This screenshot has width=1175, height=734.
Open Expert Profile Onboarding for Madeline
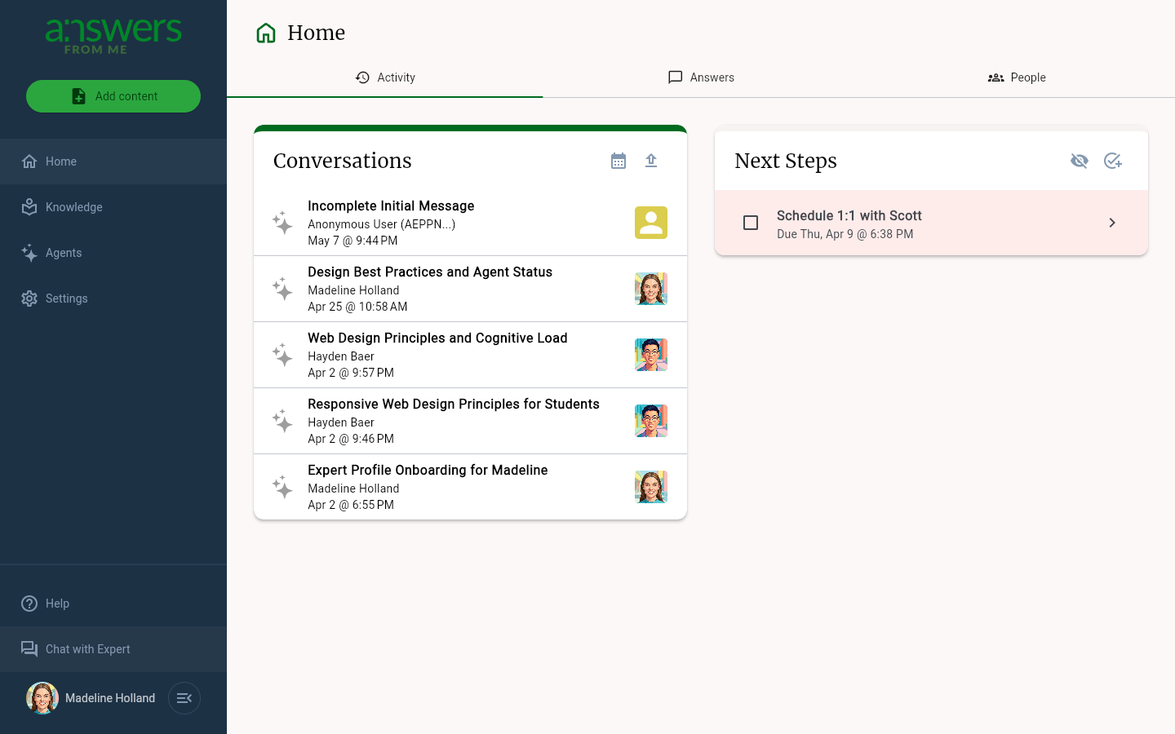click(x=470, y=487)
